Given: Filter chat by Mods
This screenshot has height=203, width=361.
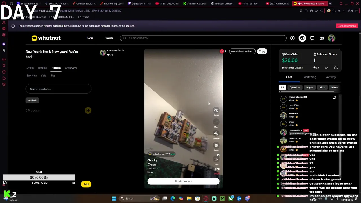Looking at the screenshot, I should [322, 87].
